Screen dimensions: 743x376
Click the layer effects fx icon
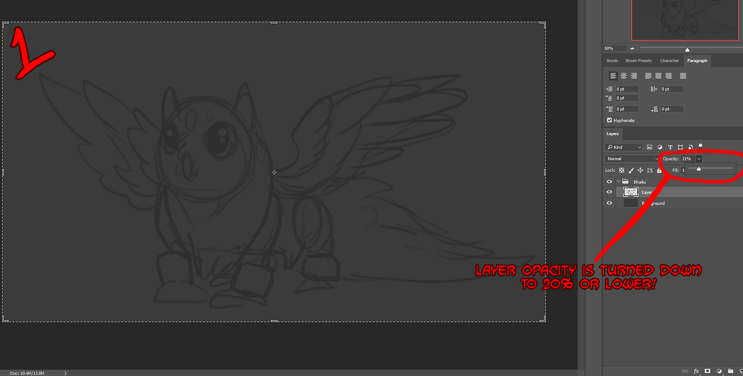[697, 371]
